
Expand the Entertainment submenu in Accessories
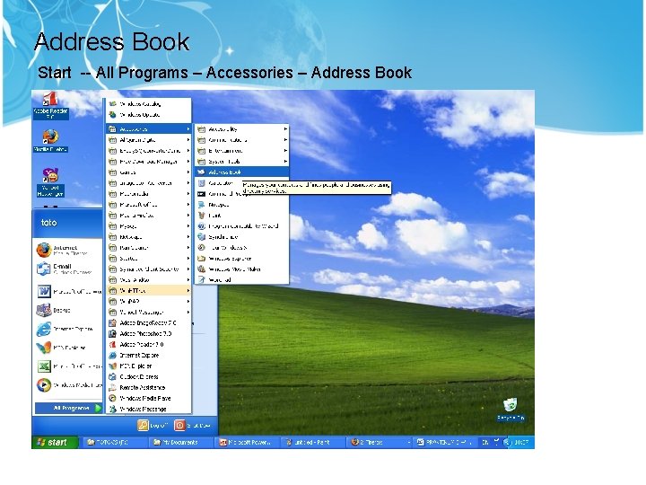242,151
